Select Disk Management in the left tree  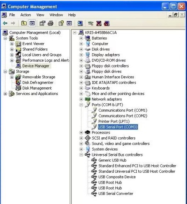[x=37, y=88]
